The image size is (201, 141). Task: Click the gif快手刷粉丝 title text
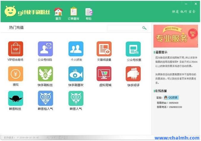tap(34, 12)
